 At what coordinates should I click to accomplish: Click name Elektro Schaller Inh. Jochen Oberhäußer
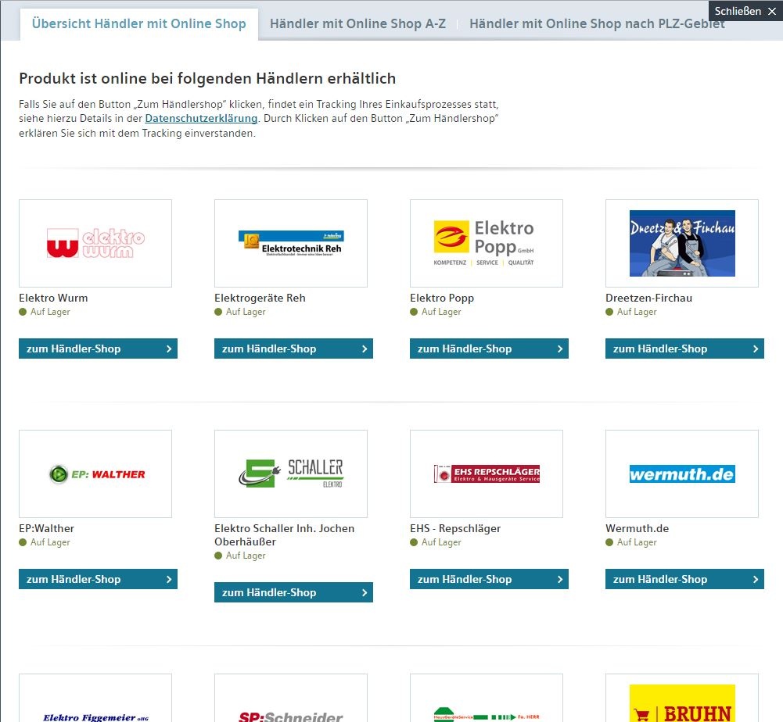tap(284, 535)
